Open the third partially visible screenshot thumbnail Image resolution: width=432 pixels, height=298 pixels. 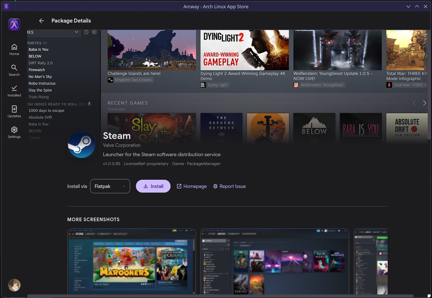[x=370, y=262]
